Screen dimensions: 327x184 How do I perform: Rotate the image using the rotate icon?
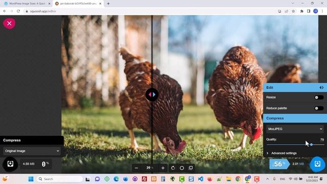tap(173, 168)
